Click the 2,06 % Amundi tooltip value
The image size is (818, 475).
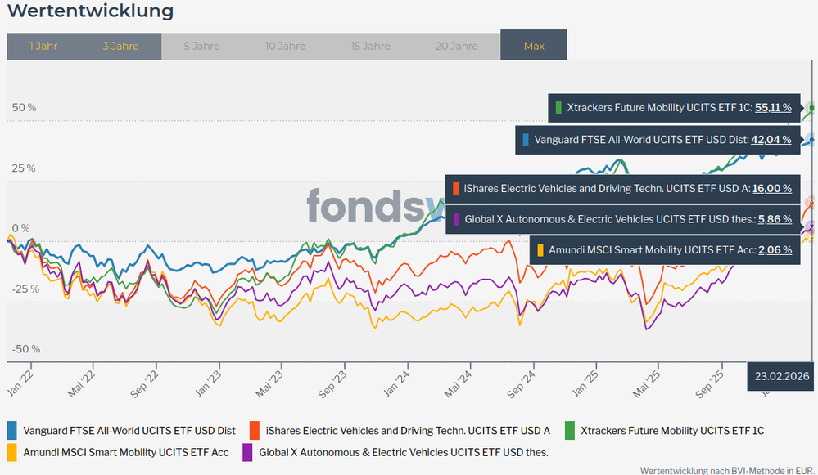click(x=775, y=250)
